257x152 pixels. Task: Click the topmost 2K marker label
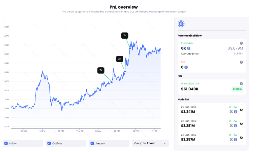(125, 36)
